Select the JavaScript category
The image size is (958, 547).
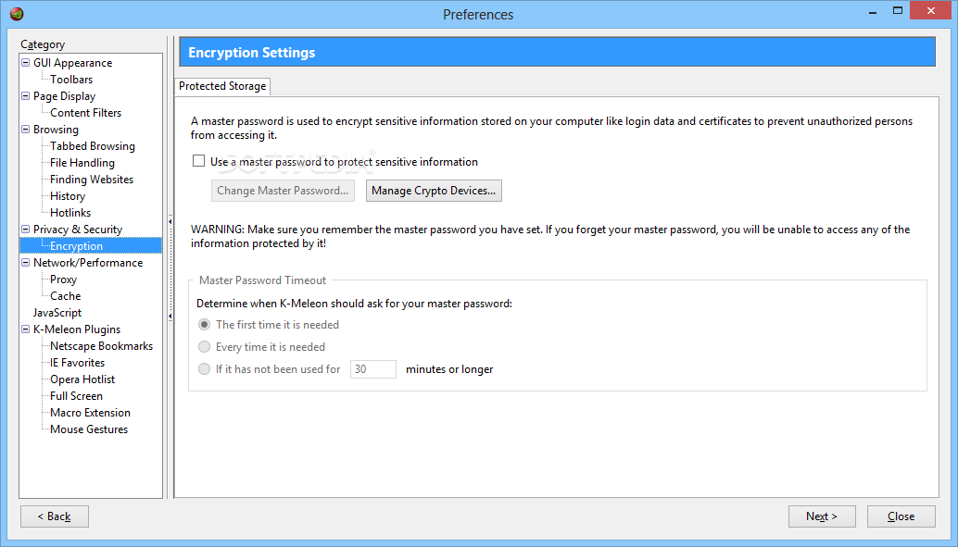click(57, 313)
